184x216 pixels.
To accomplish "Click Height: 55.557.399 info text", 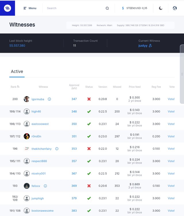I will point(82,25).
